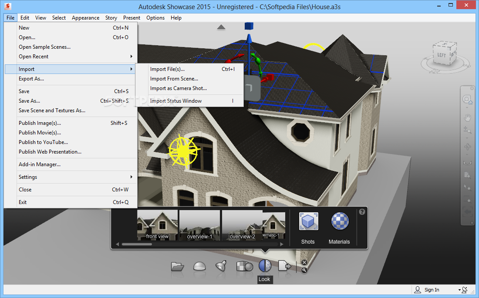Click the satellite dish icon in status bar
Screen dimensions: 479x298
(465, 289)
